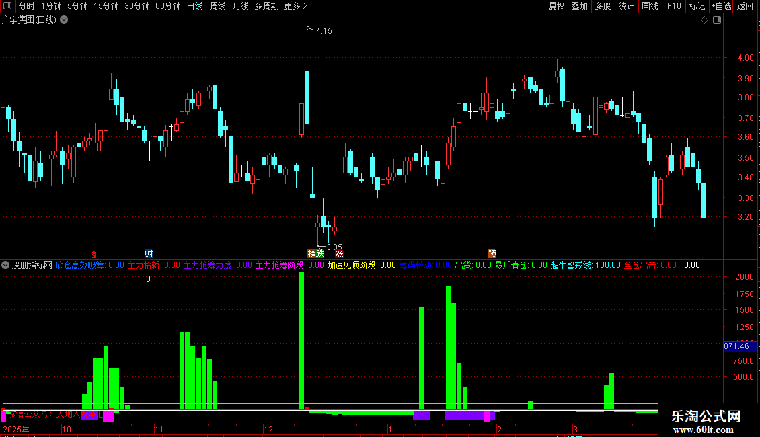Click the month 11 timeline marker
This screenshot has width=760, height=437.
point(159,429)
